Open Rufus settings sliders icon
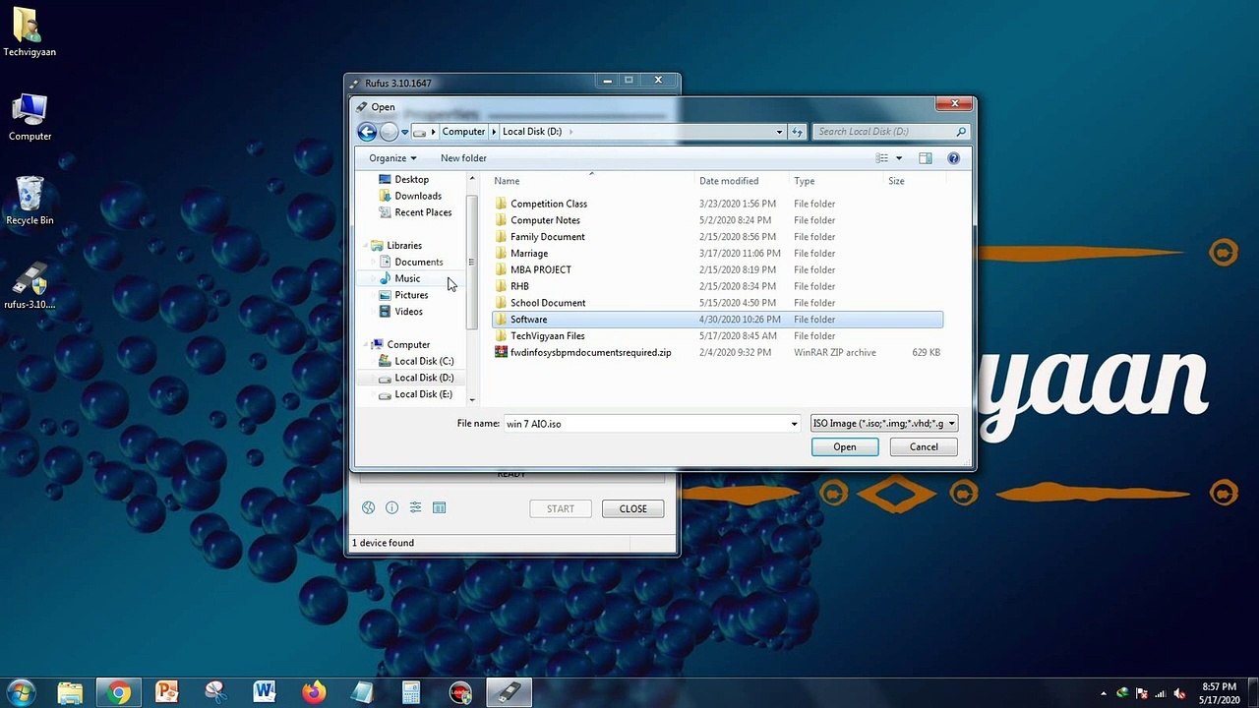The width and height of the screenshot is (1259, 708). point(415,508)
